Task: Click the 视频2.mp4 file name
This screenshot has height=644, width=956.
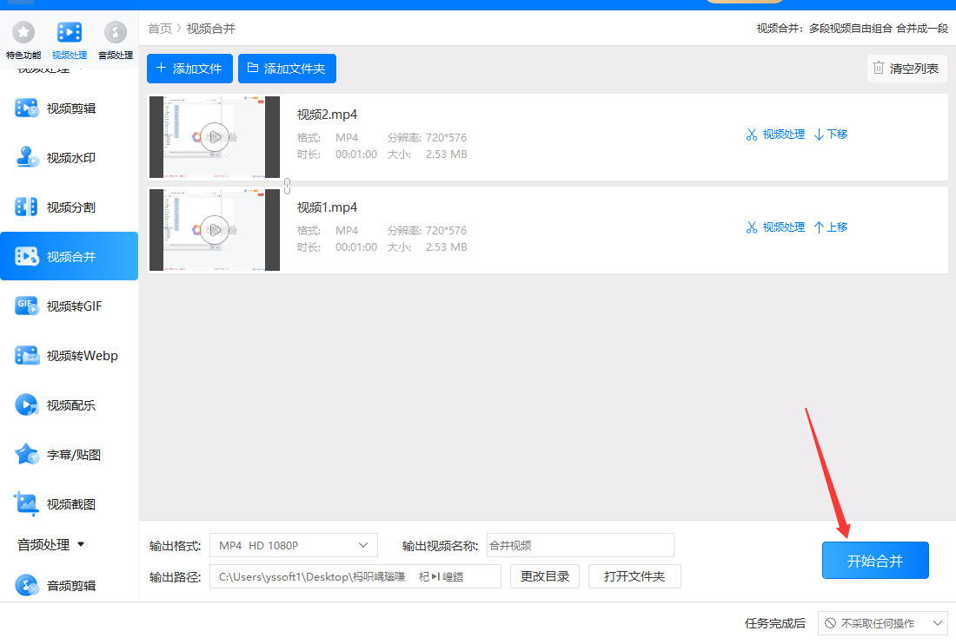Action: tap(327, 115)
